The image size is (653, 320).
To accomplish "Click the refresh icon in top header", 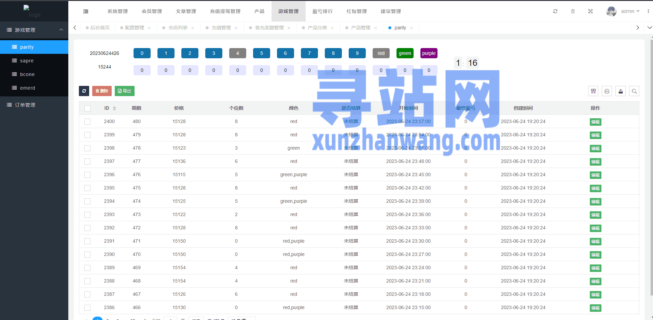I will 555,11.
